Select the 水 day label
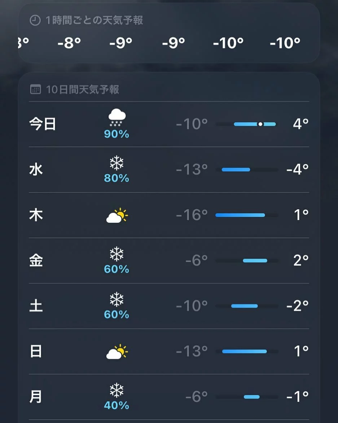Screen dimensions: 338x423 click(x=36, y=169)
